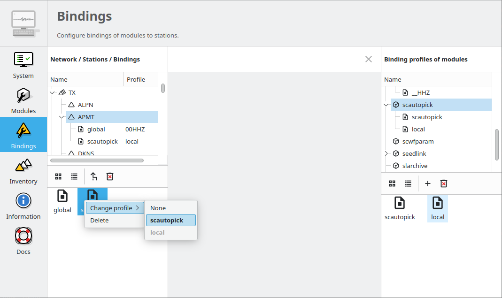This screenshot has width=502, height=298.
Task: Collapse the APMT station node
Action: click(62, 117)
